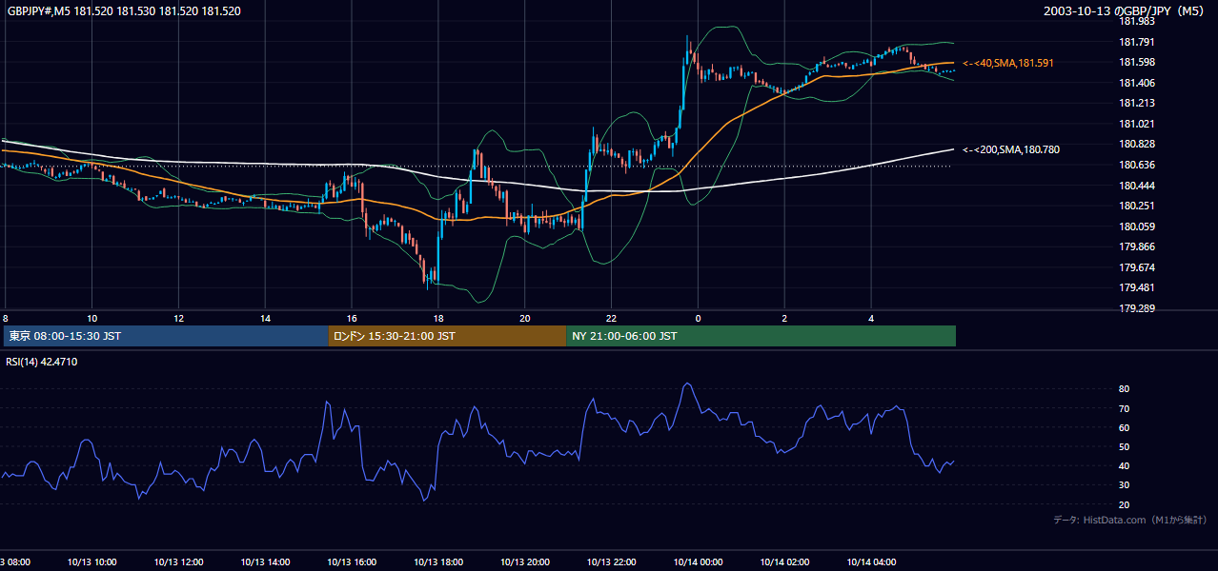Screen dimensions: 1218x571
Task: Click the 2003-10-13 GBP/JPY (M5) chart title
Action: pyautogui.click(x=1126, y=11)
